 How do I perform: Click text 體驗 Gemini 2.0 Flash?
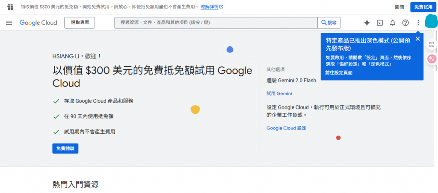[x=291, y=81]
